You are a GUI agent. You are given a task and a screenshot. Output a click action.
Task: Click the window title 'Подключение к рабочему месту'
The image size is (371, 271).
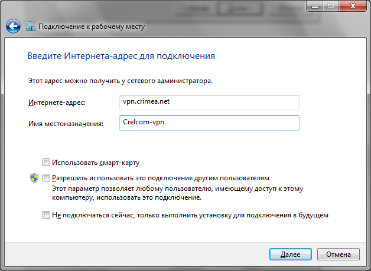[92, 27]
